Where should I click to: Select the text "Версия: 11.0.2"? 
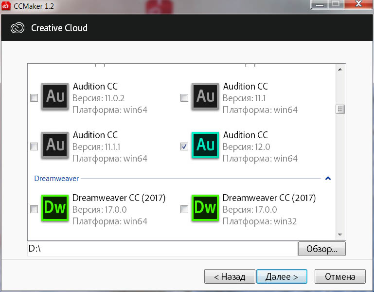pyautogui.click(x=98, y=98)
